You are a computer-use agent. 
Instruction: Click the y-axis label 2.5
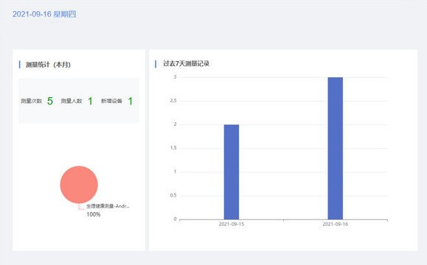[173, 101]
